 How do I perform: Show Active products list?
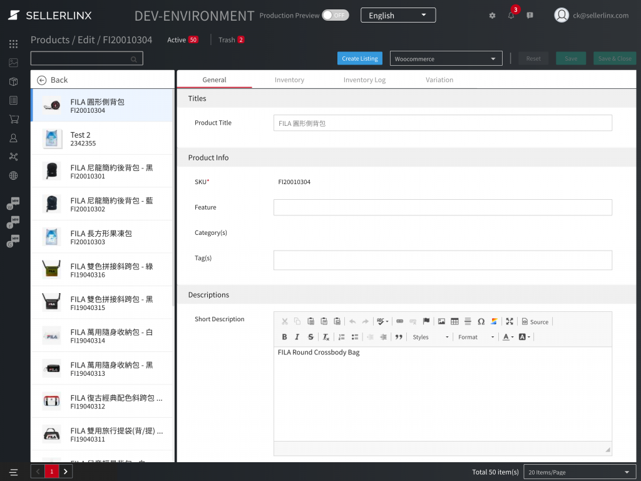[183, 39]
